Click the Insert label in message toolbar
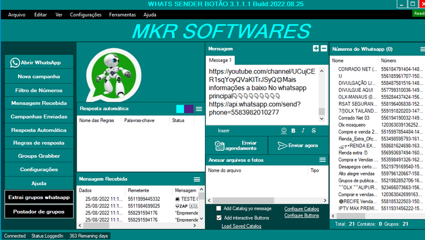 pos(224,131)
